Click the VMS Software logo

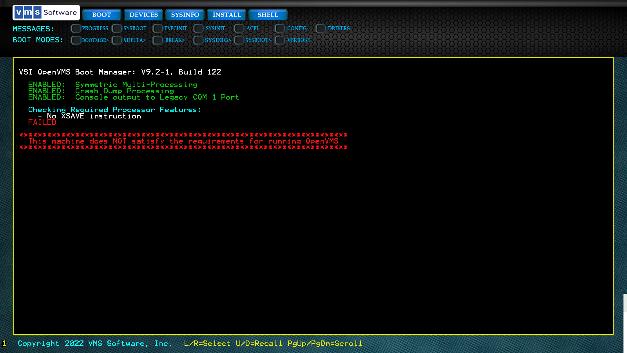pyautogui.click(x=46, y=13)
